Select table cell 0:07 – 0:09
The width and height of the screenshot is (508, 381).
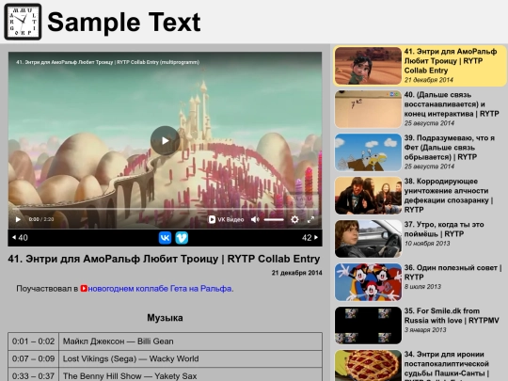[x=33, y=358]
